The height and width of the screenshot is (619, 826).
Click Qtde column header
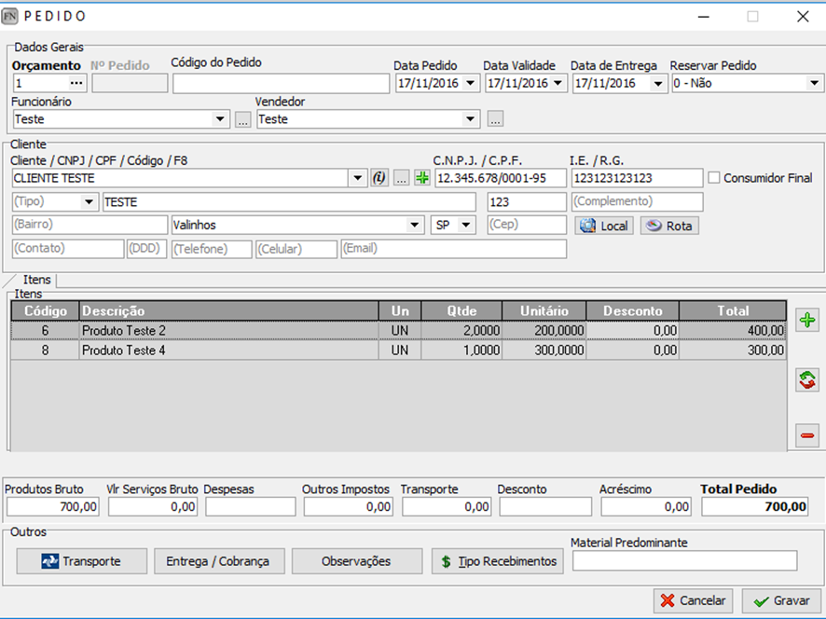click(x=461, y=310)
